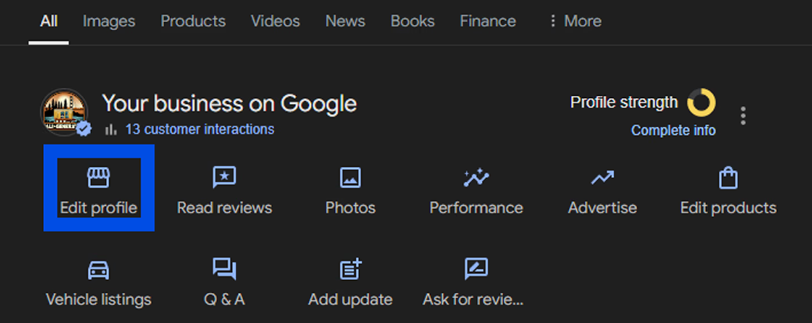The height and width of the screenshot is (323, 812).
Task: Open Read reviews star icon
Action: (224, 178)
